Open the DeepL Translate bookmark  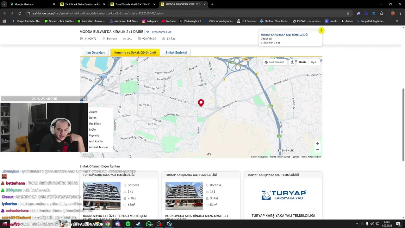tap(26, 21)
